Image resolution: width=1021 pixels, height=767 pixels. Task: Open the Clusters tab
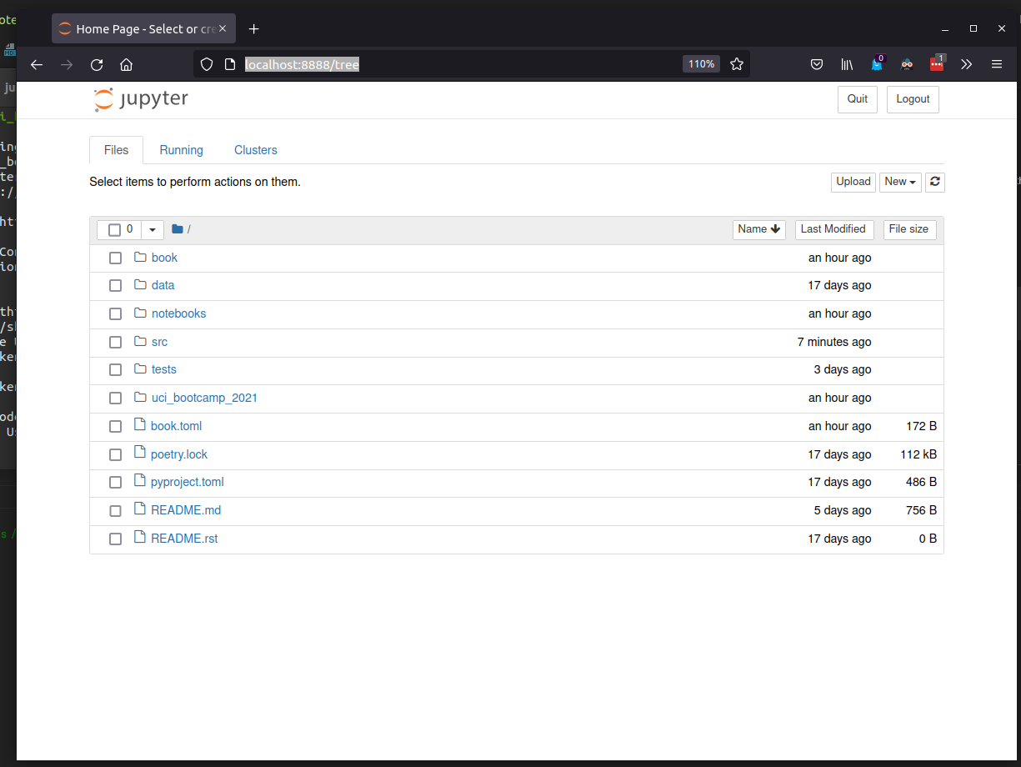click(x=255, y=150)
